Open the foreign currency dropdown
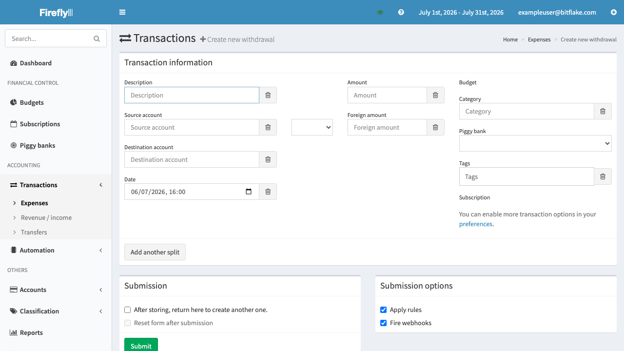 tap(312, 127)
